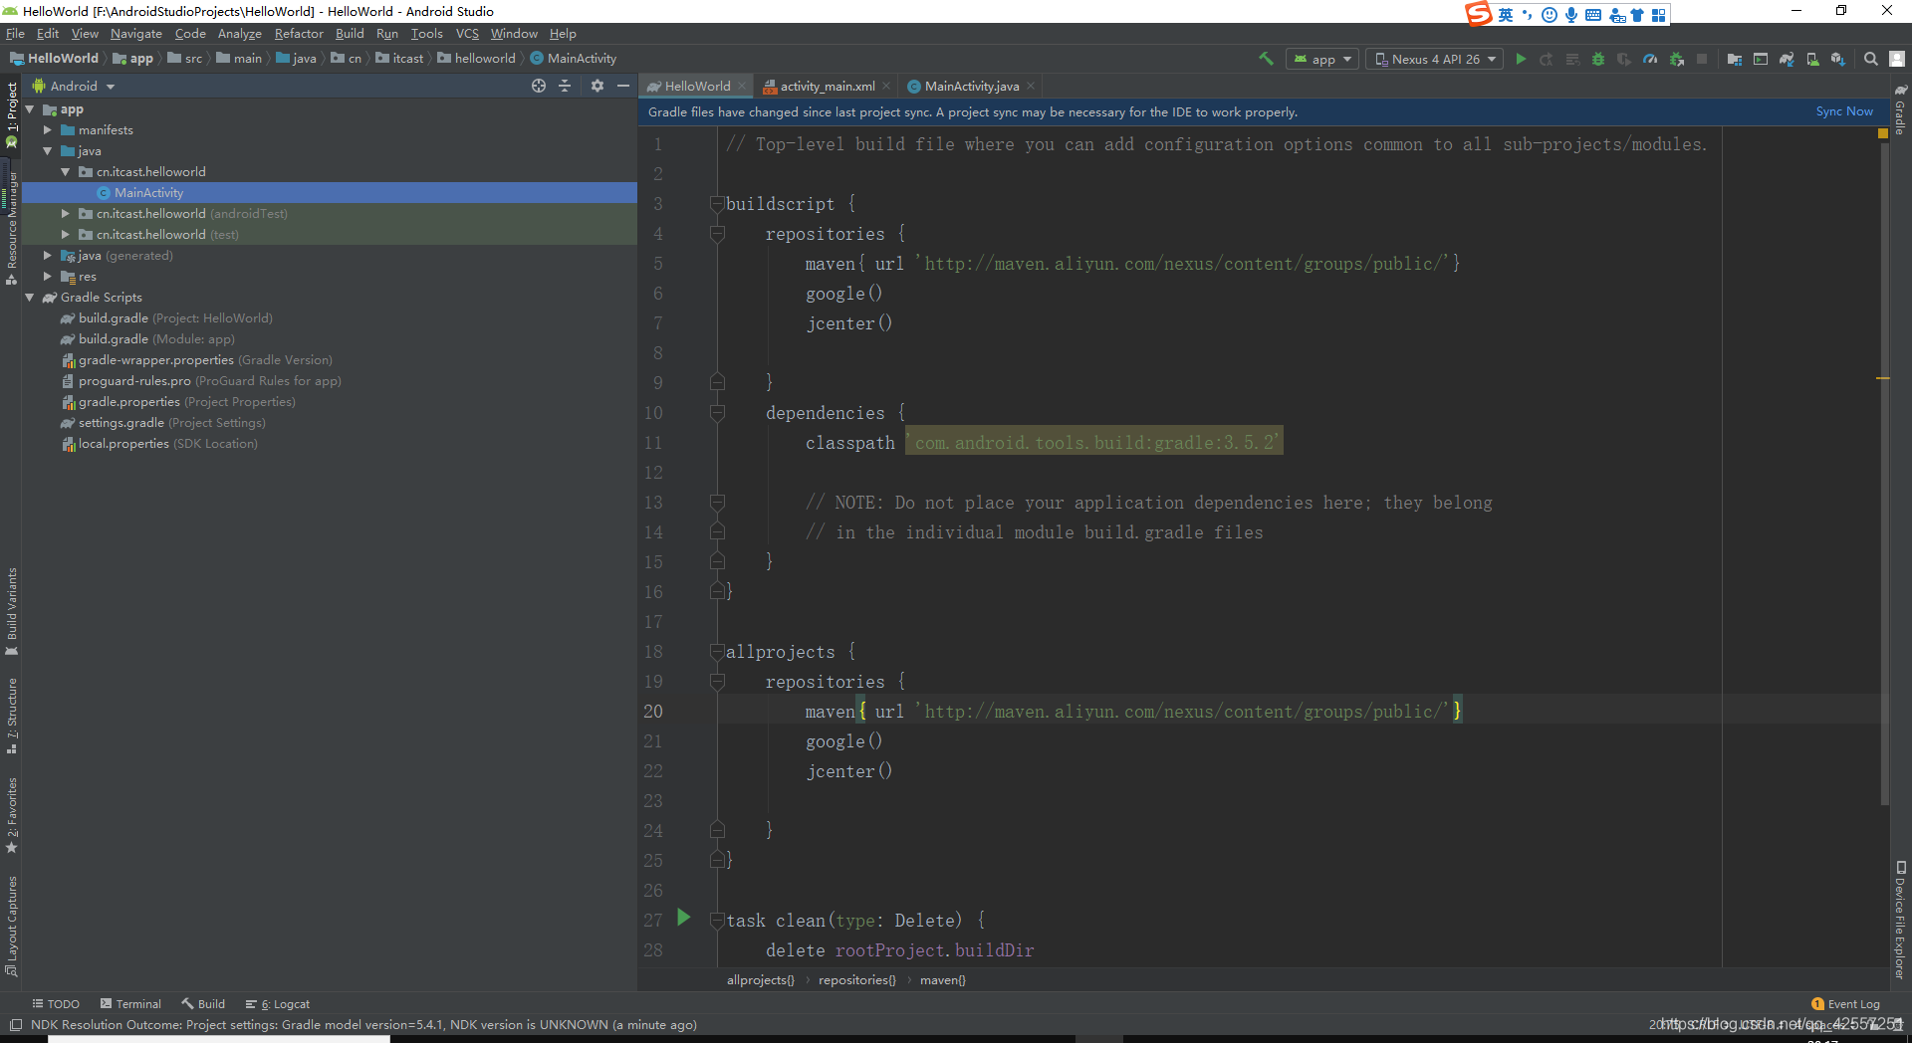Click the tool windows toggle in status bar corner
The height and width of the screenshot is (1043, 1912).
click(16, 1025)
